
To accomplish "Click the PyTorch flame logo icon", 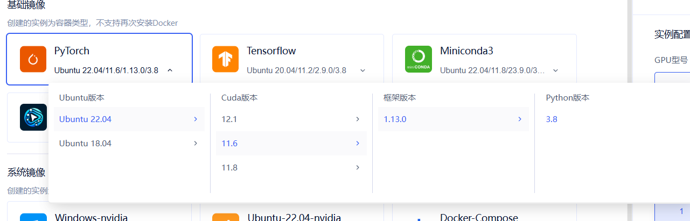I will (33, 59).
